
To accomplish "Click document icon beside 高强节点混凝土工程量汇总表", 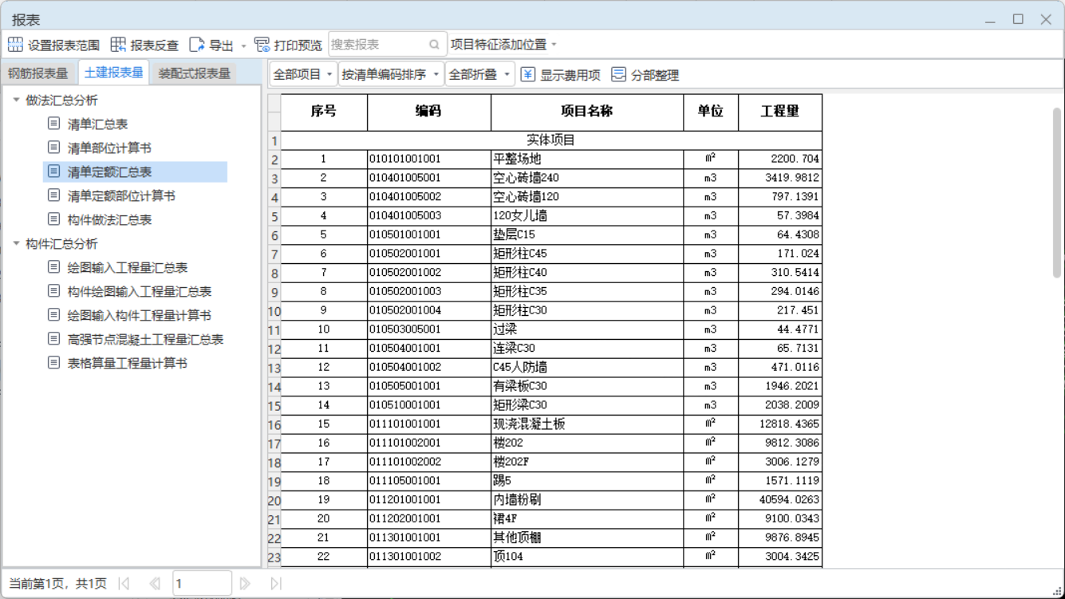I will pos(53,339).
